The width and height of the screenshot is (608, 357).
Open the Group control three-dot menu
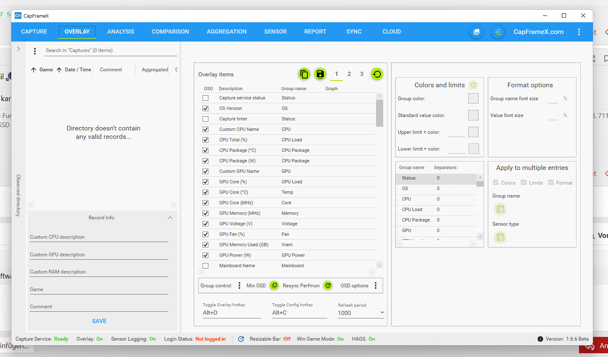coord(240,286)
